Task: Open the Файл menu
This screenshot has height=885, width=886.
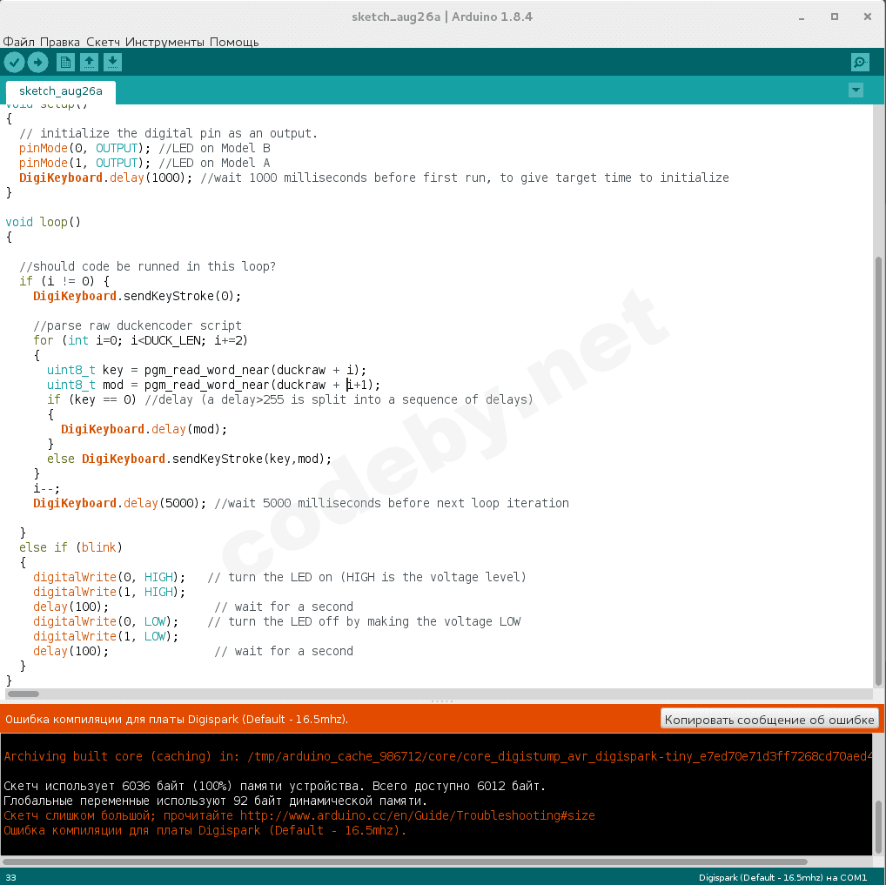Action: click(18, 42)
